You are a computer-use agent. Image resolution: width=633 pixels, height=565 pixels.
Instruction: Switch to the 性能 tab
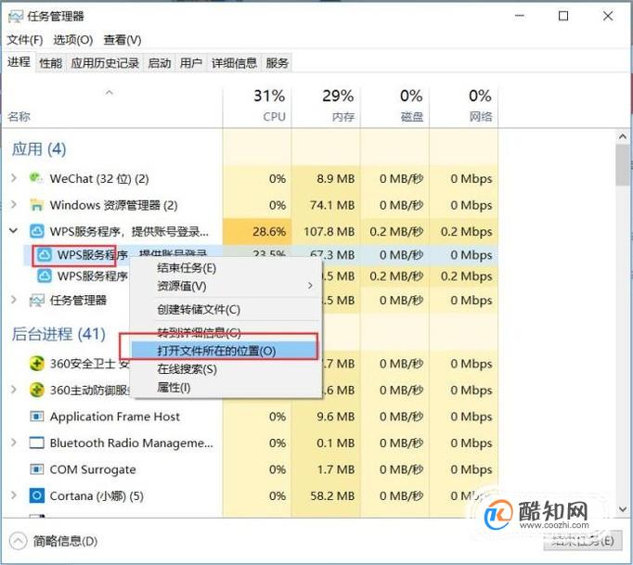(51, 63)
